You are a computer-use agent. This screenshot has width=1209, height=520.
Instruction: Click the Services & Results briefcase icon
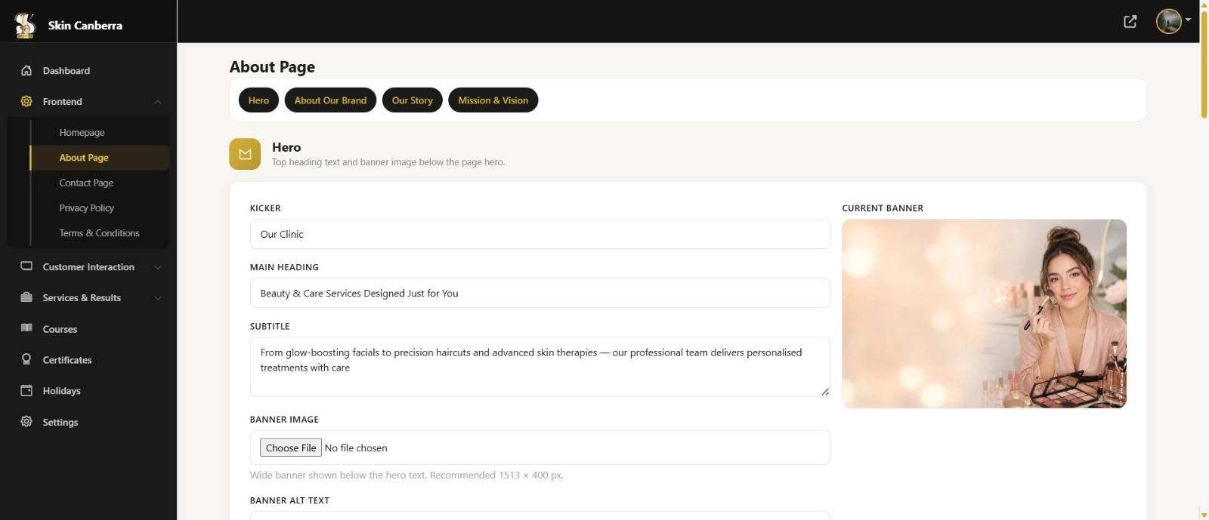(26, 297)
